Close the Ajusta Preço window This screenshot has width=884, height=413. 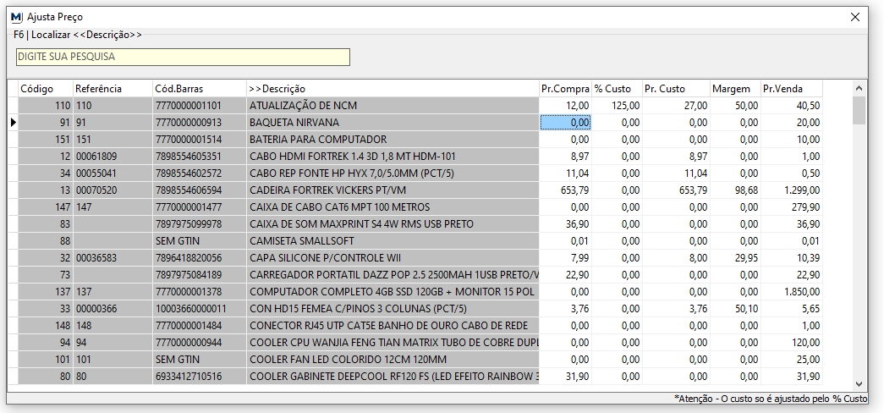854,17
